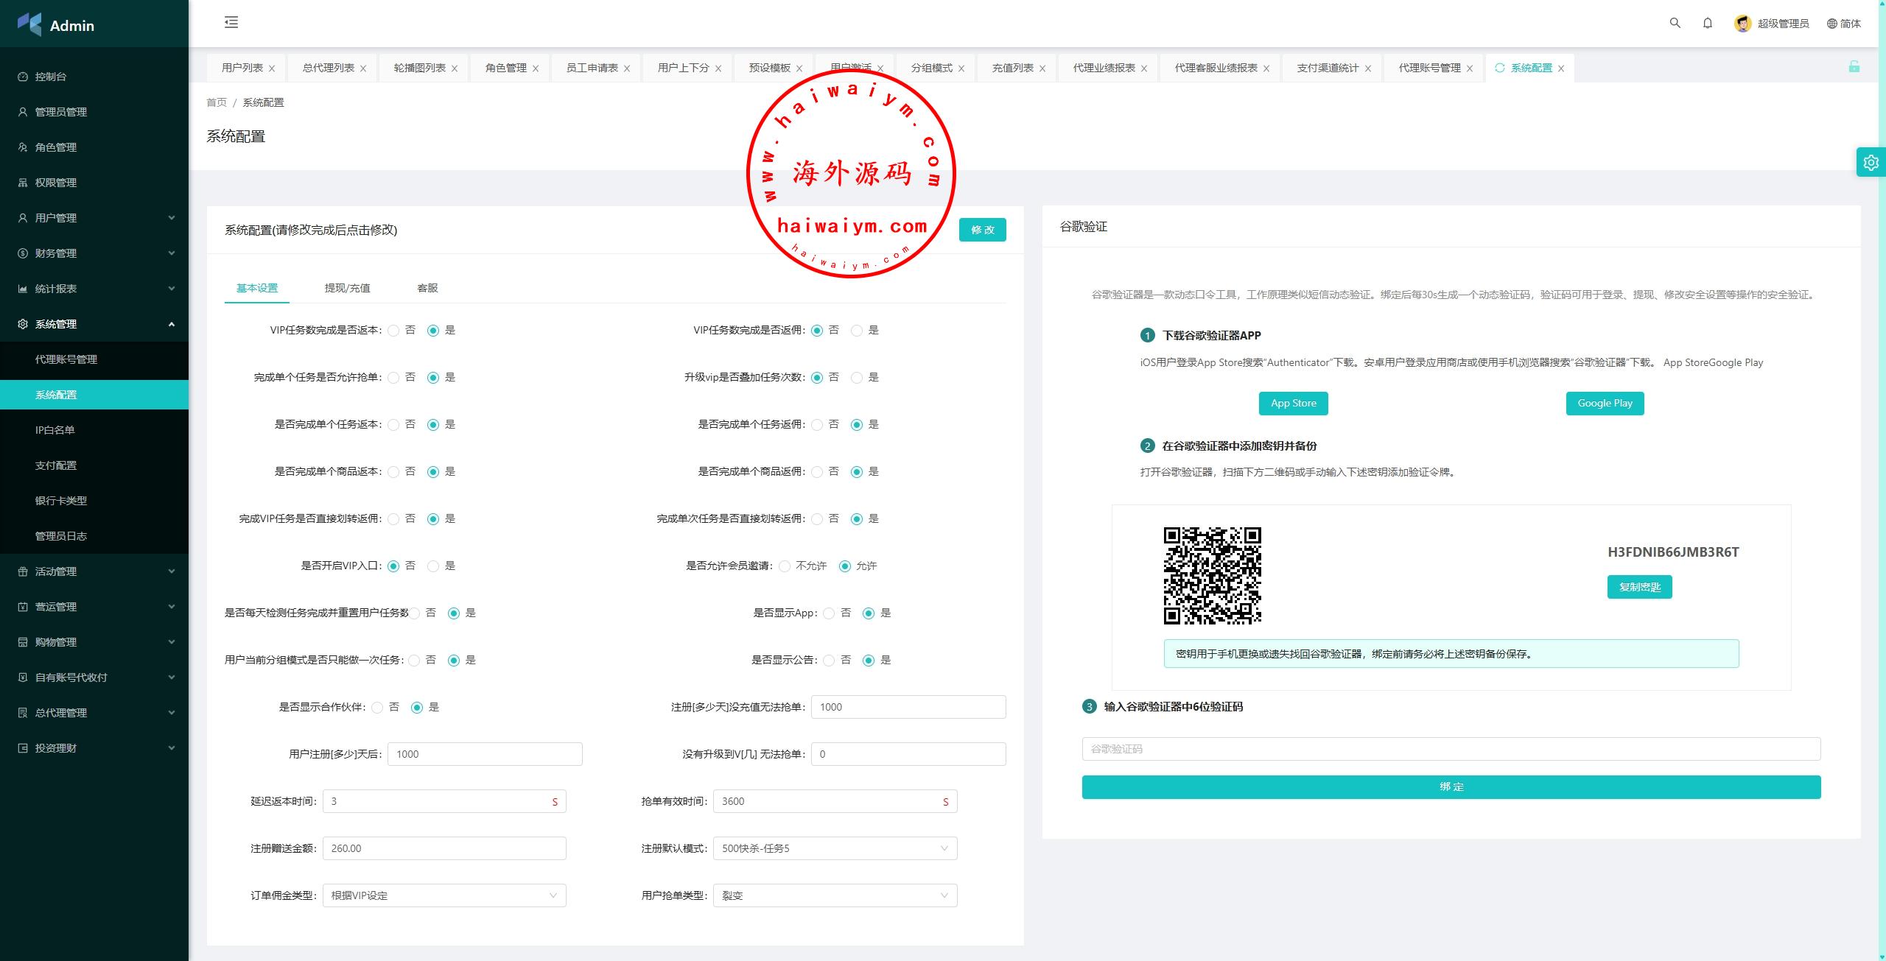This screenshot has width=1886, height=961.
Task: Click the language globe icon
Action: point(1831,24)
